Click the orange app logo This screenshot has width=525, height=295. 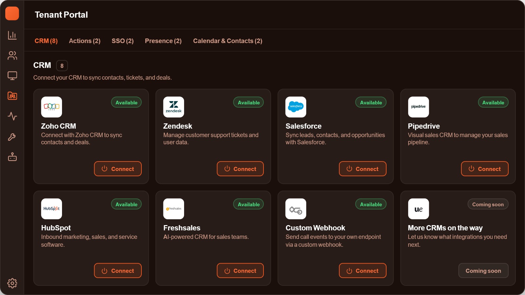coord(12,13)
